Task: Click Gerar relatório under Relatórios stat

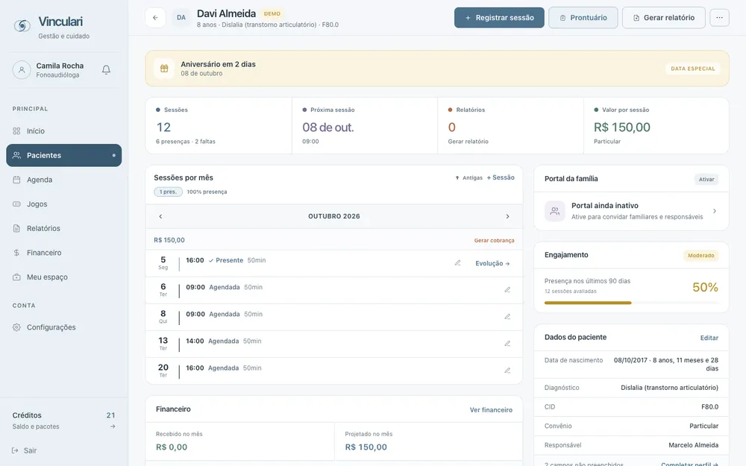Action: pos(468,141)
